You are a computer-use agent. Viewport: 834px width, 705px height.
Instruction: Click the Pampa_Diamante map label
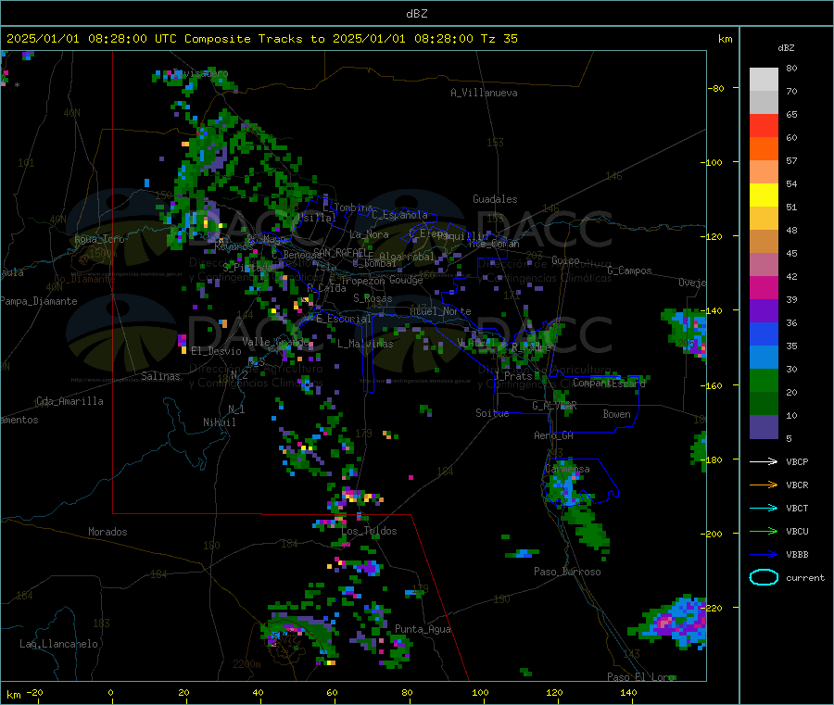click(x=38, y=301)
